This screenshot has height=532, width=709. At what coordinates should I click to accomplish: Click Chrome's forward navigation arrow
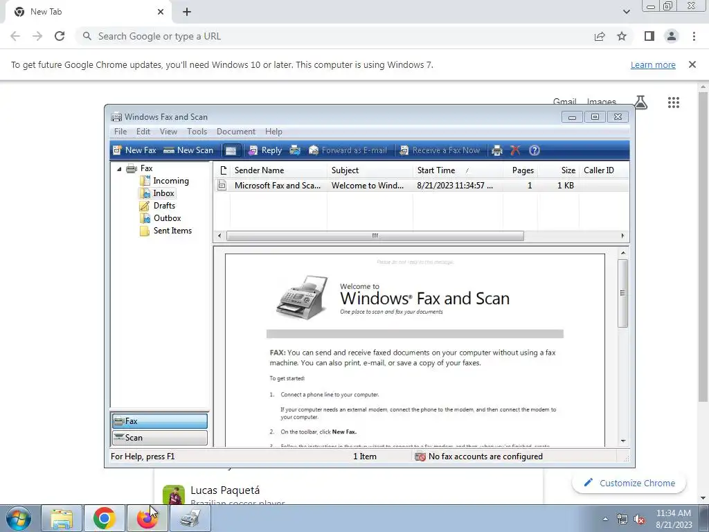point(37,36)
